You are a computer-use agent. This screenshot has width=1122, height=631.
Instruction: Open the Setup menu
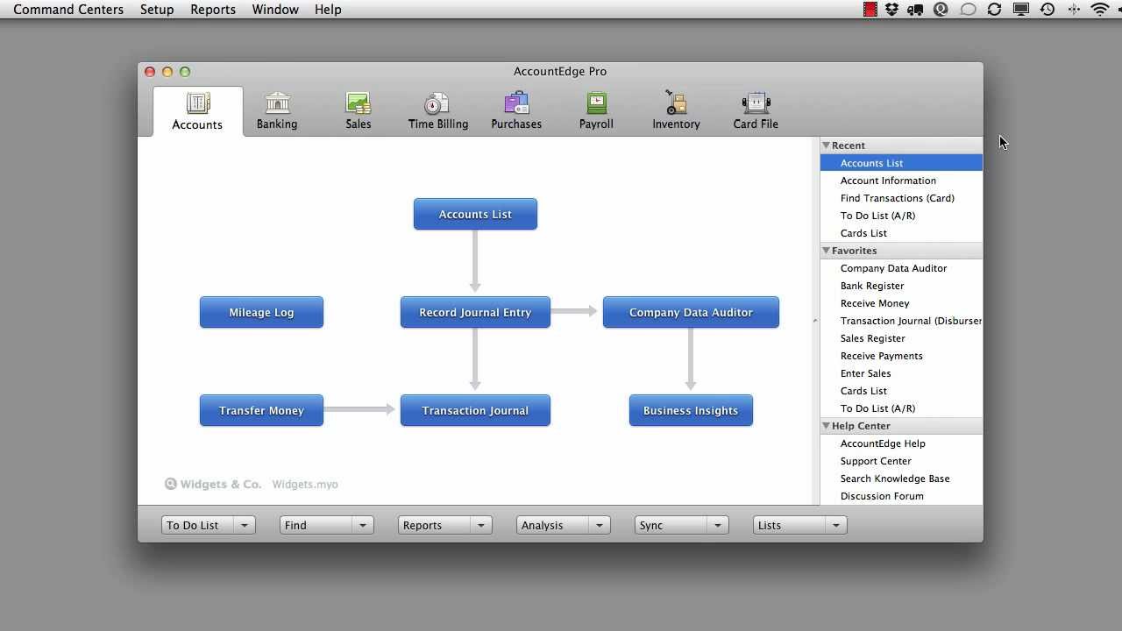pos(157,10)
